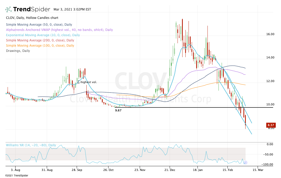Click the 3. Aug date axis label

[x=15, y=170]
